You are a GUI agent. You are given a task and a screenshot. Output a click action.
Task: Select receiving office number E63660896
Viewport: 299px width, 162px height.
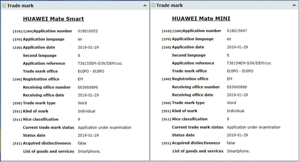[x=88, y=88]
